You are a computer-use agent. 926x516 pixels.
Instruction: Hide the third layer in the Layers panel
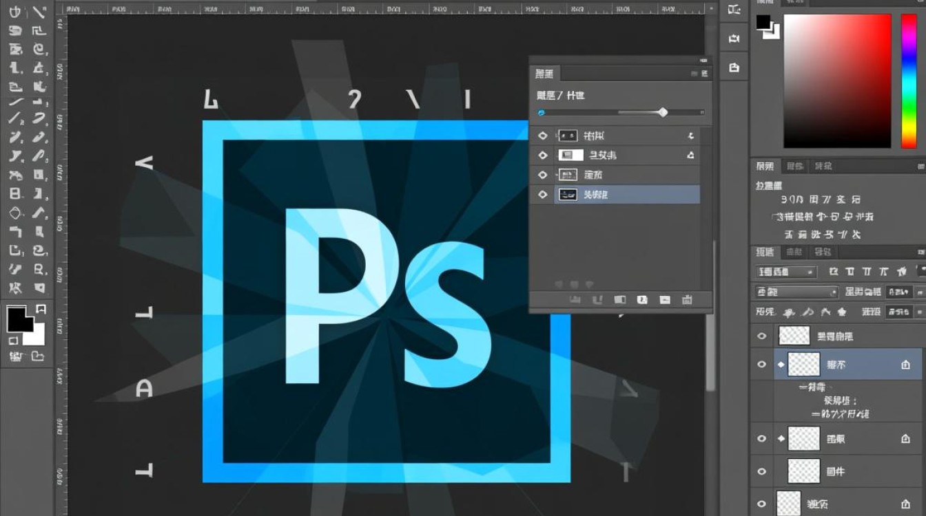coord(761,438)
